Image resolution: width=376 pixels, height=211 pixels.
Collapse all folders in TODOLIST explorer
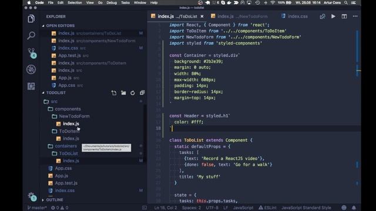click(x=142, y=93)
